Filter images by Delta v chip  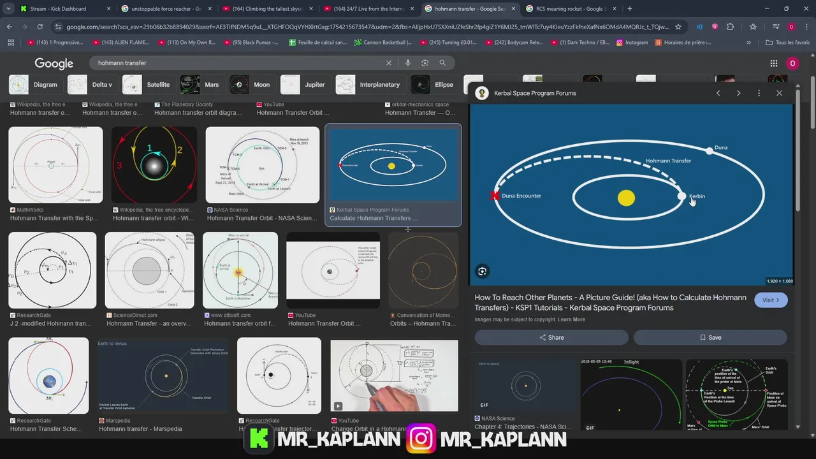[92, 85]
